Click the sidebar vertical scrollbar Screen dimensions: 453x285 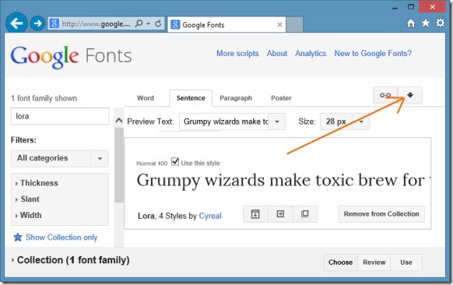click(119, 165)
